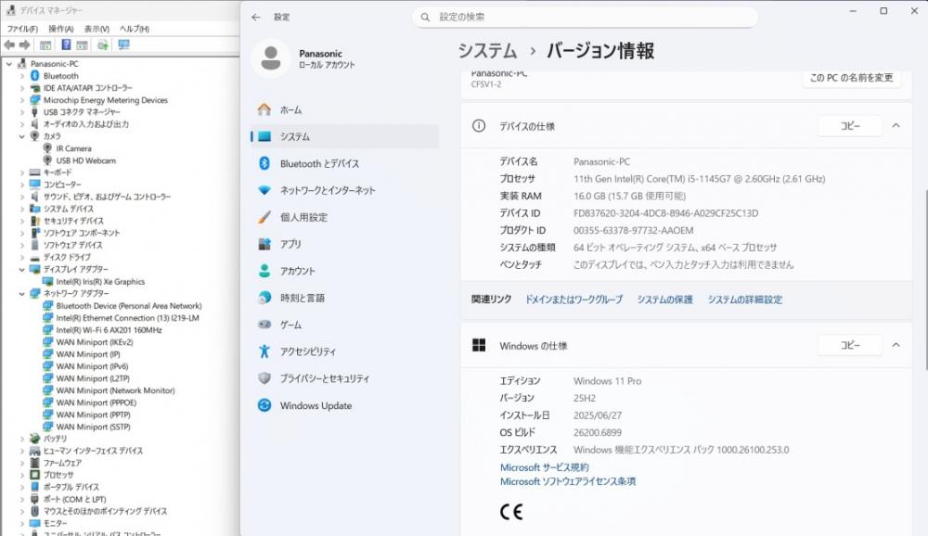
Task: Select the USB HD Webcam device
Action: (85, 160)
